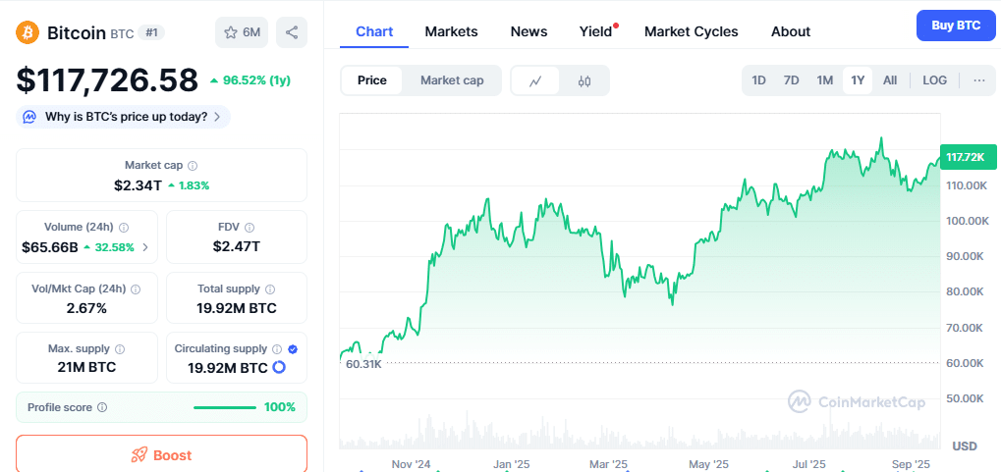This screenshot has width=1001, height=472.
Task: Click the #1 rank badge
Action: [151, 32]
